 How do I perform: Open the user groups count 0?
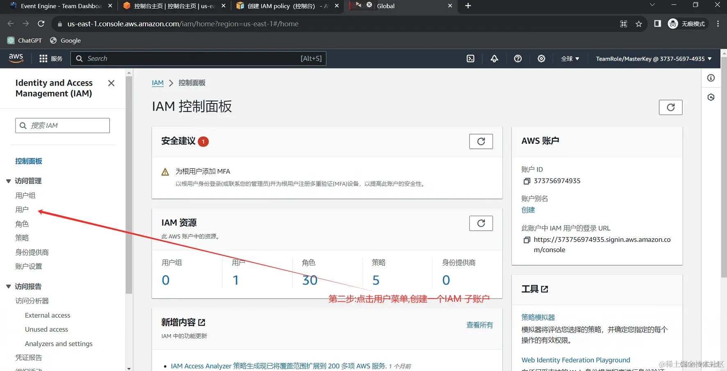[166, 280]
